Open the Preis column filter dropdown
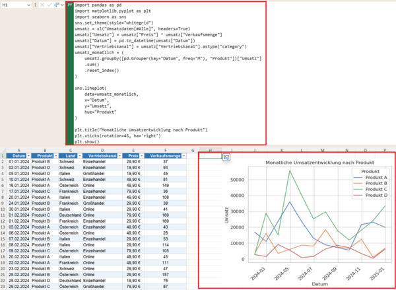 (x=142, y=156)
